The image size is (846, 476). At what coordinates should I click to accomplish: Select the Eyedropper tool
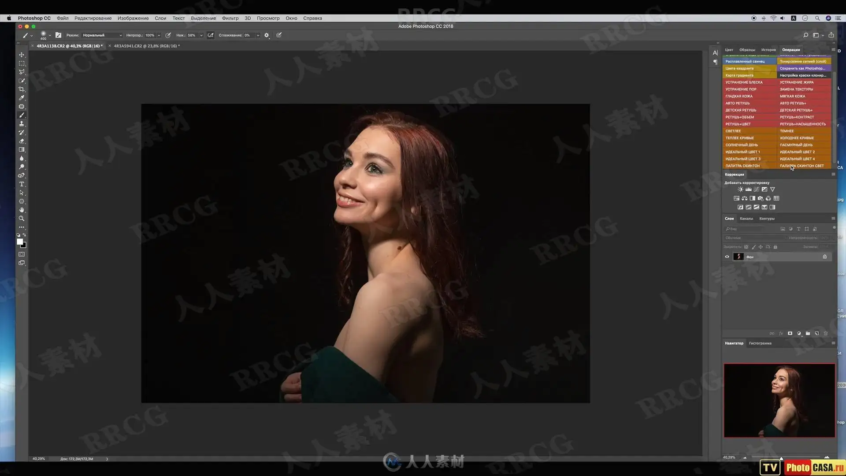(22, 98)
